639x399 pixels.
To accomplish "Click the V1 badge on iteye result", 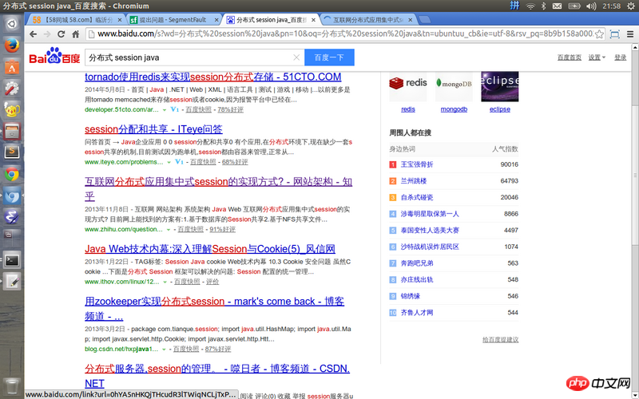I will click(179, 162).
